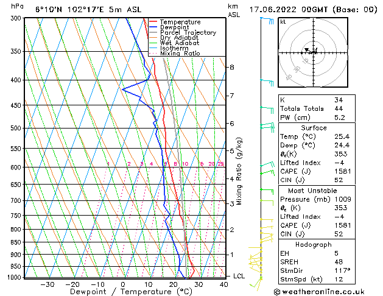Click the date title '17.06.2022 00GMT'

coord(289,10)
